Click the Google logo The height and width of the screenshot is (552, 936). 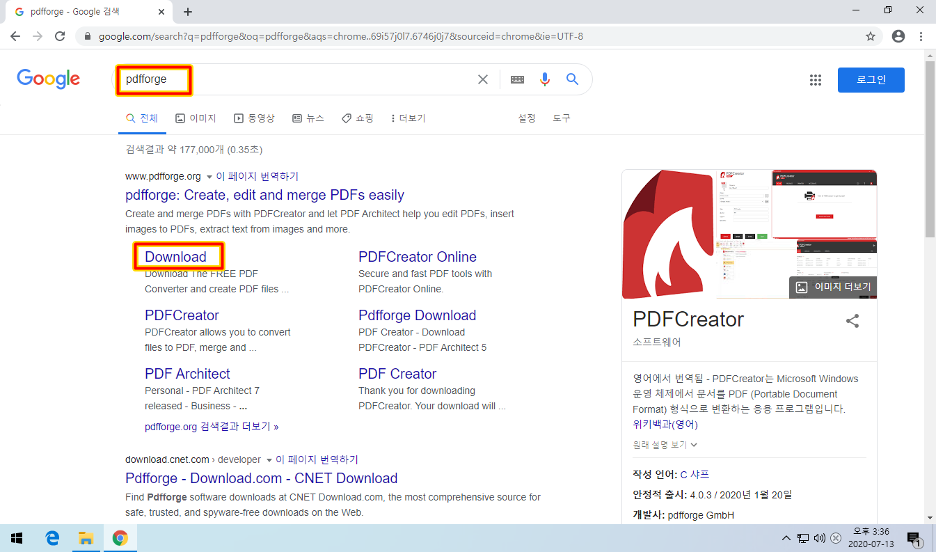pos(49,79)
